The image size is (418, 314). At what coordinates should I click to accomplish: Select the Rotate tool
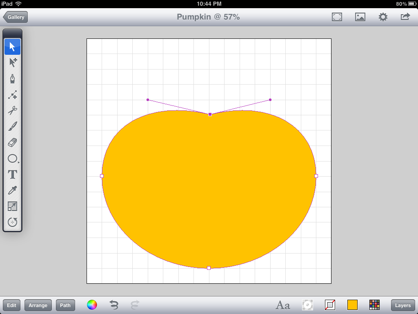12,222
